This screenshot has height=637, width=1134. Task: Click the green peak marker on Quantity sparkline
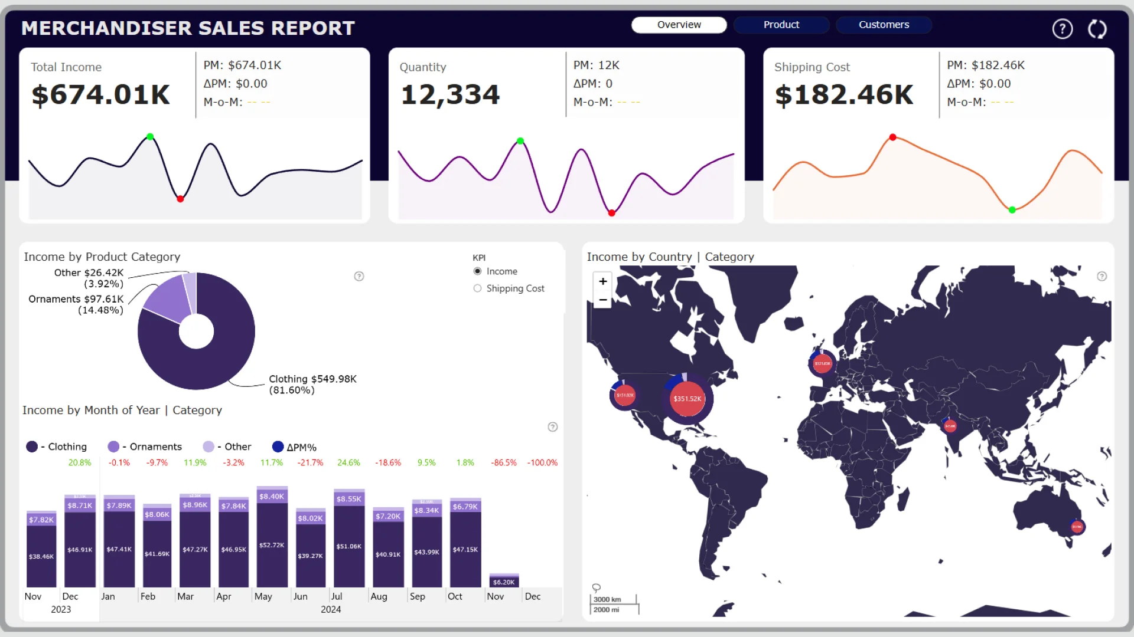tap(520, 141)
